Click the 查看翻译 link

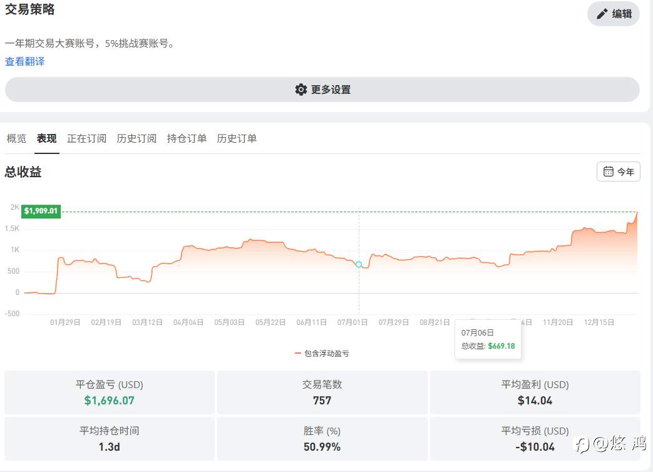coord(25,61)
